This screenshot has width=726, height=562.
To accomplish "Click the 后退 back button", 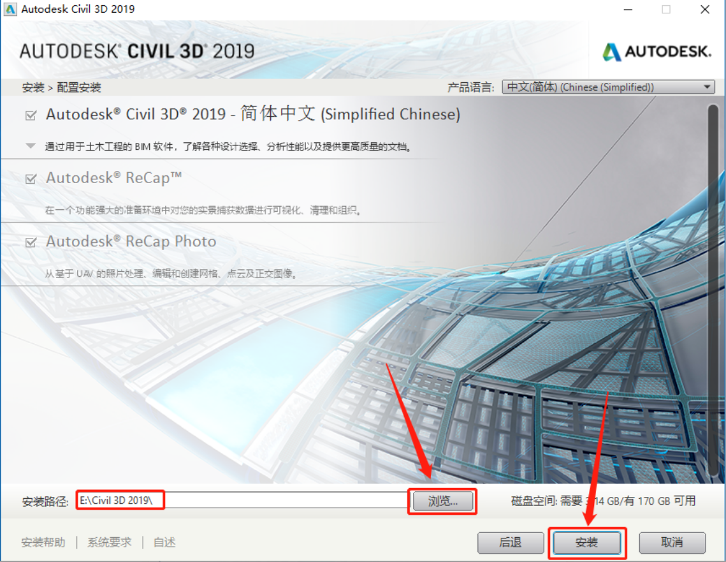I will (x=511, y=542).
